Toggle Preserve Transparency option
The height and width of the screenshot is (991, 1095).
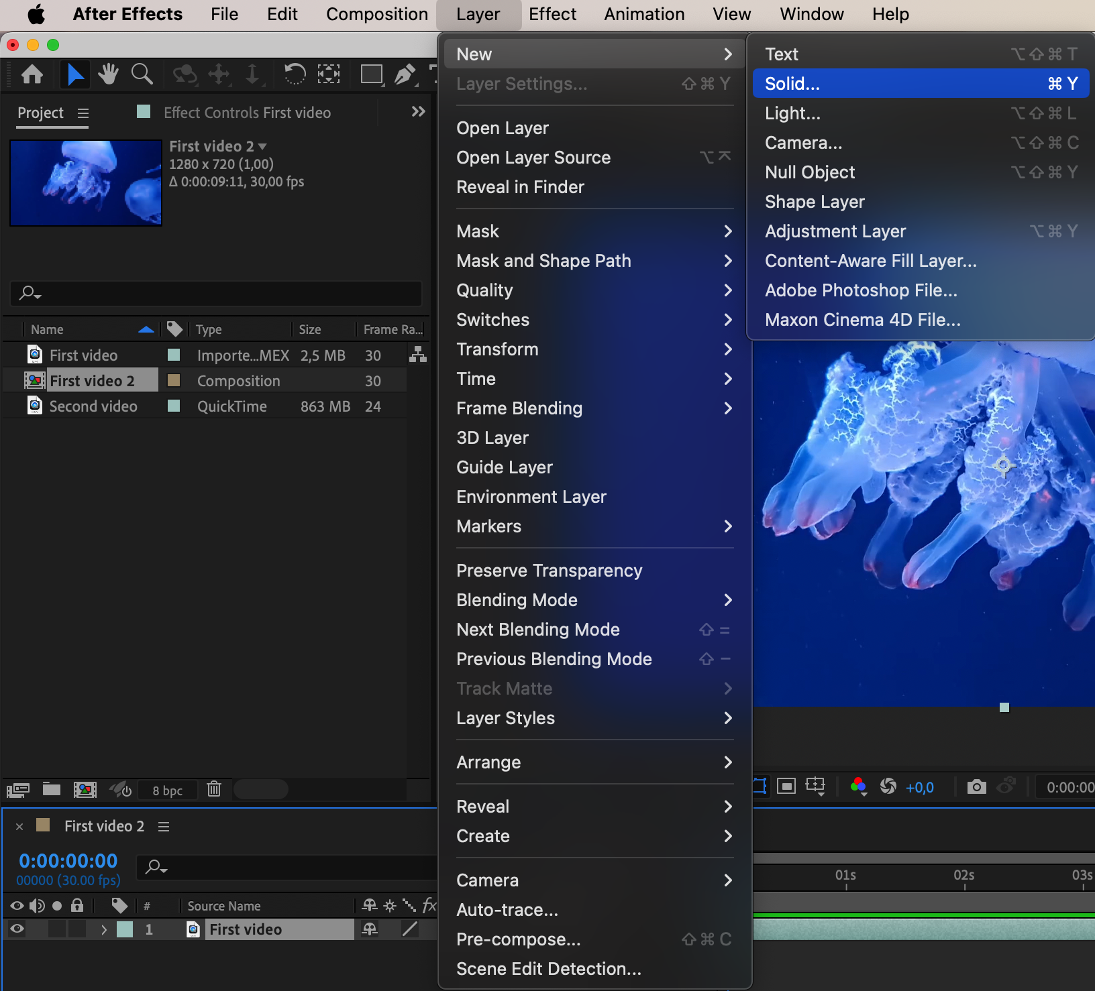pos(549,571)
